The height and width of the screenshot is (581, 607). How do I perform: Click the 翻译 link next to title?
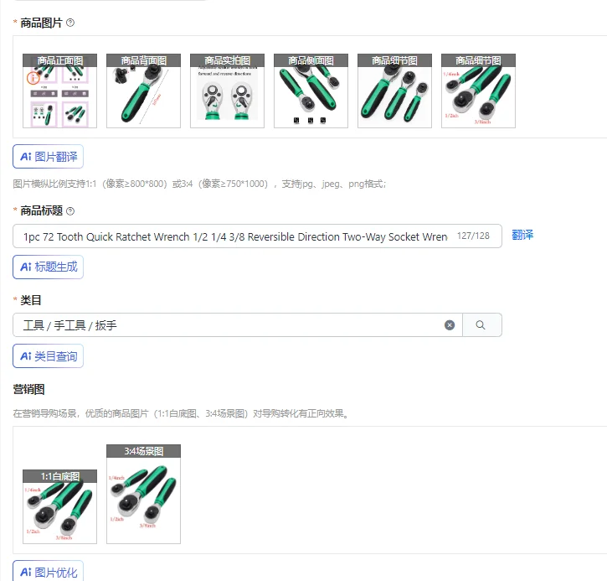pyautogui.click(x=522, y=235)
